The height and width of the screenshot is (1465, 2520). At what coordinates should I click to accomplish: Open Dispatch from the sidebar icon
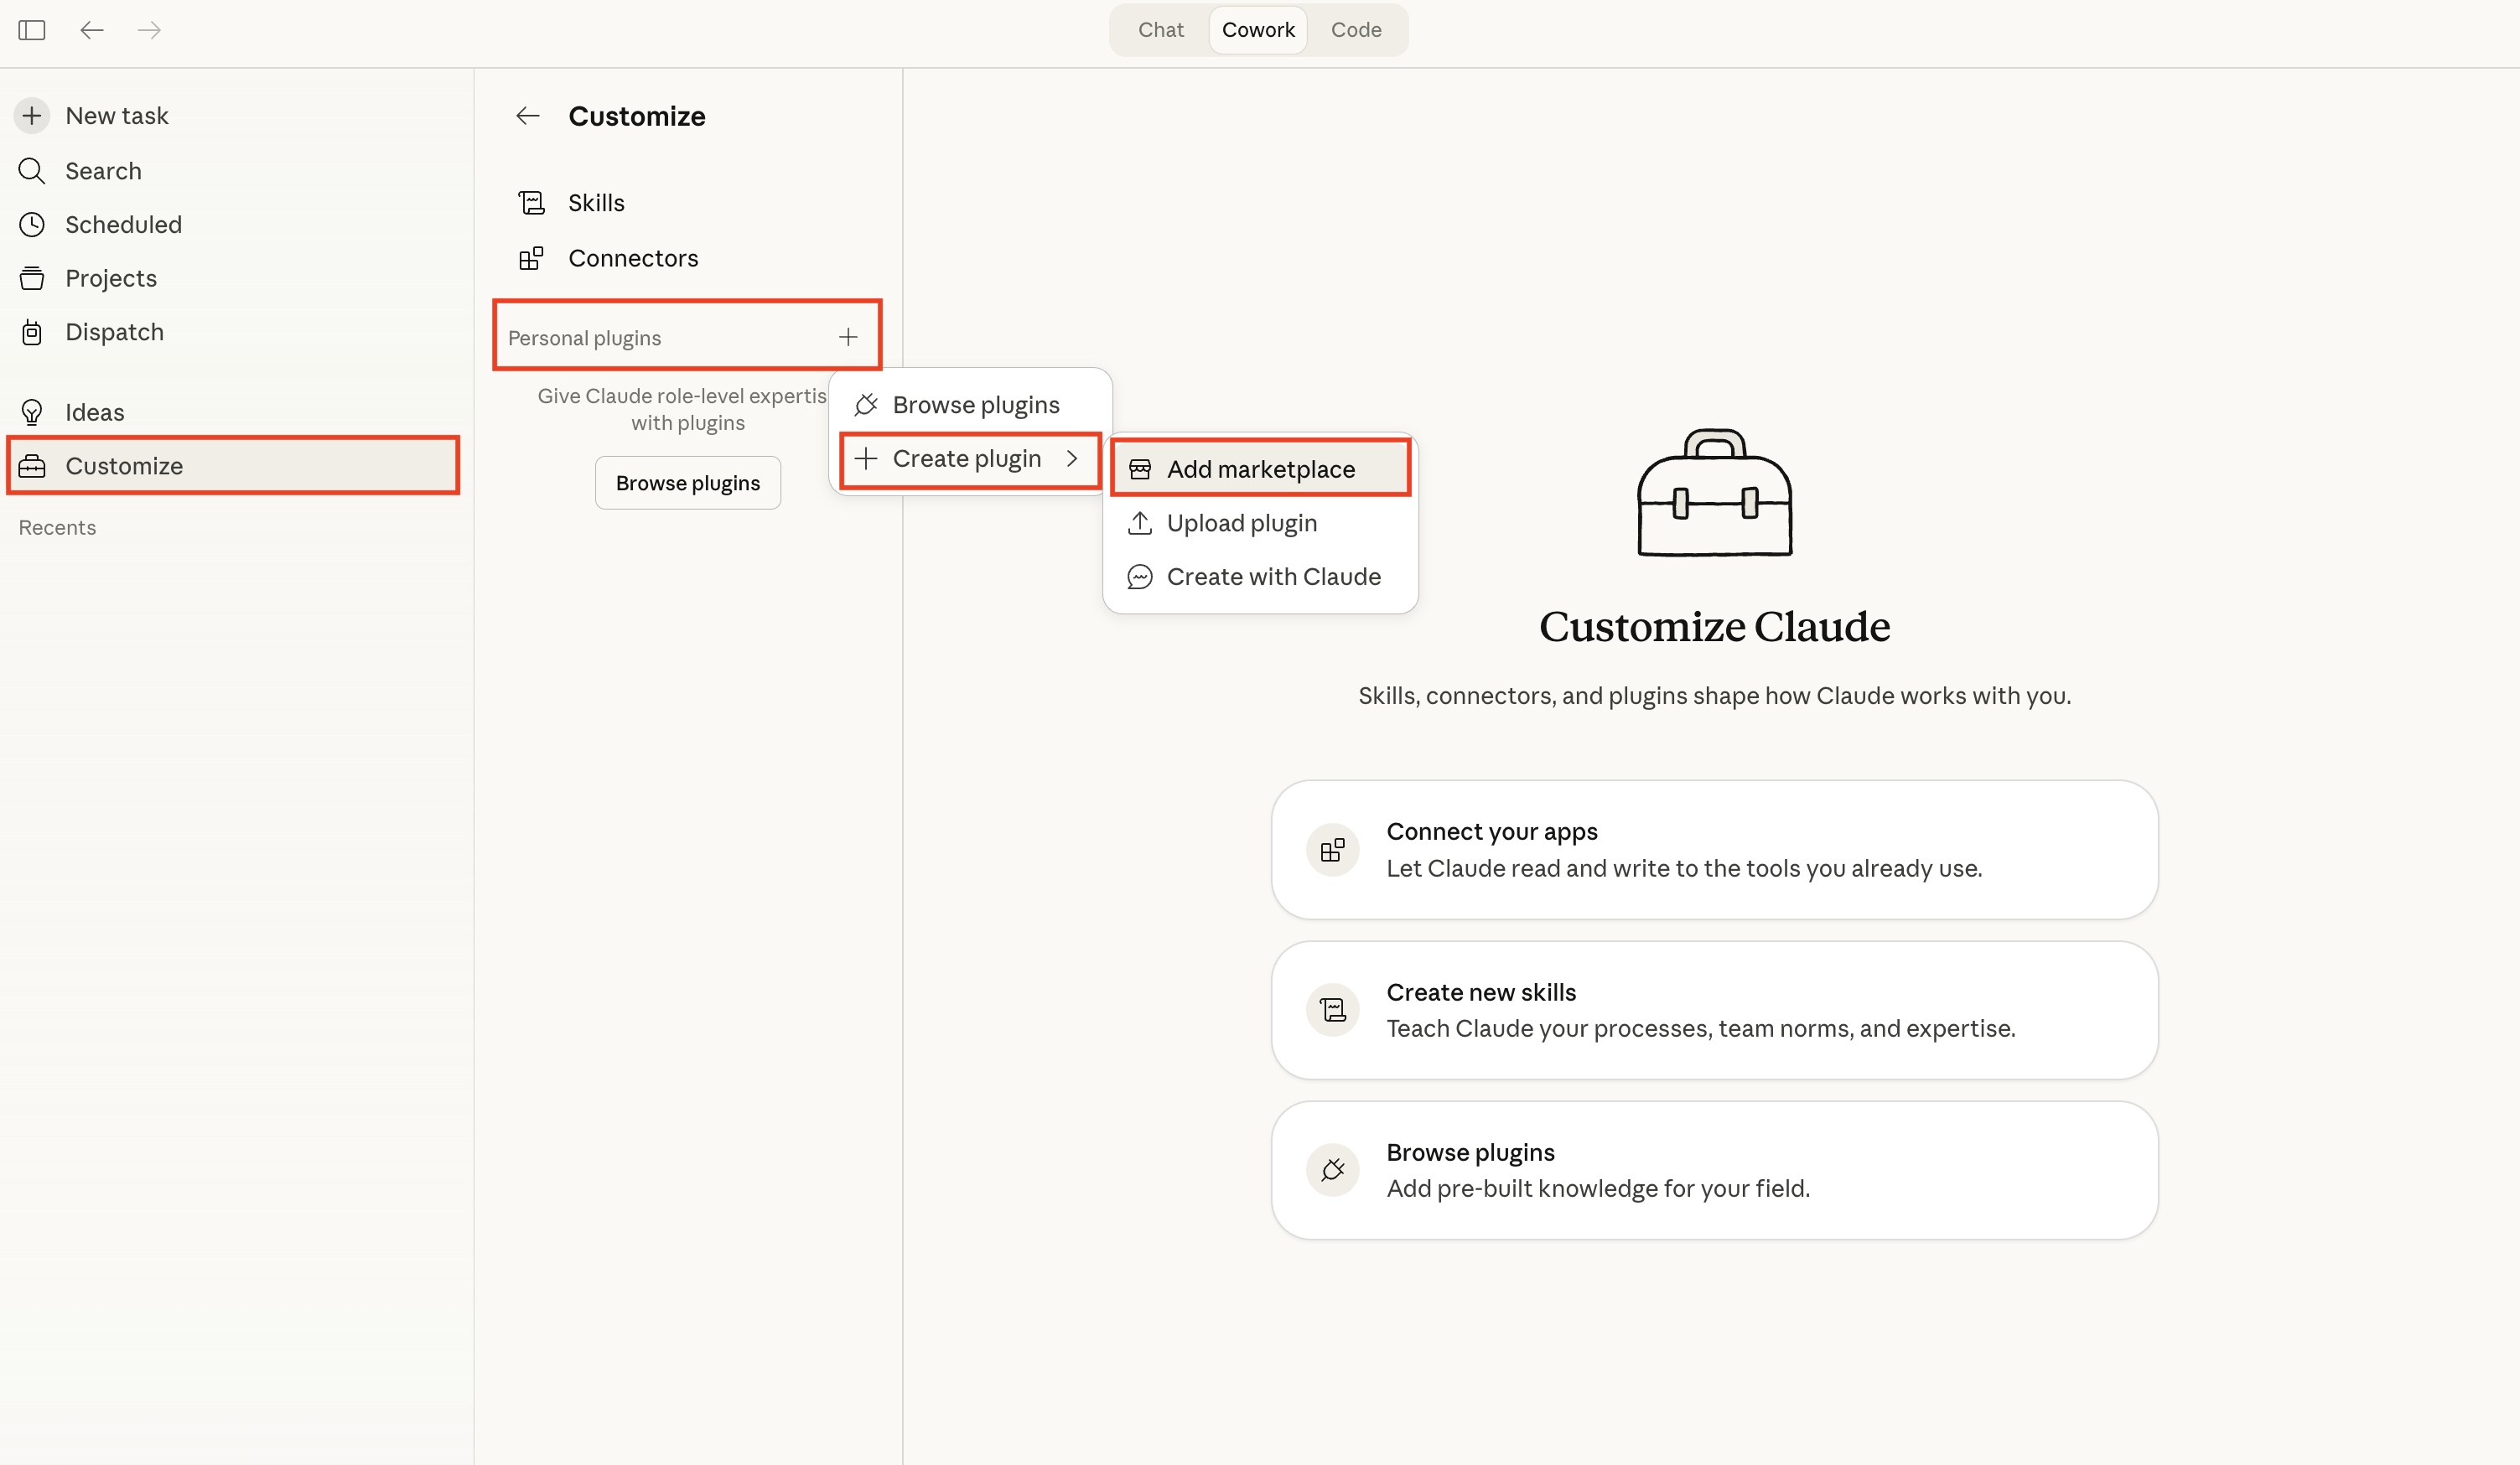tap(31, 331)
